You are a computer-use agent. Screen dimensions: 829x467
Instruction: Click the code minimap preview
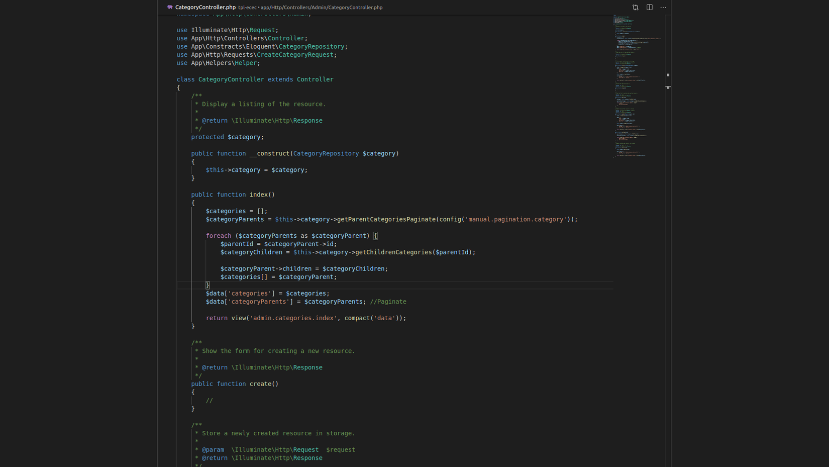638,86
